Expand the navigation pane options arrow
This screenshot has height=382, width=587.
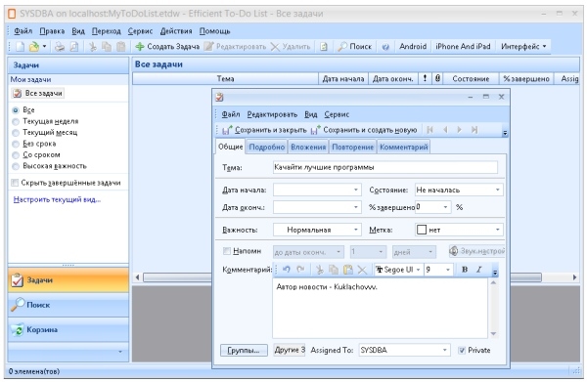(x=120, y=352)
